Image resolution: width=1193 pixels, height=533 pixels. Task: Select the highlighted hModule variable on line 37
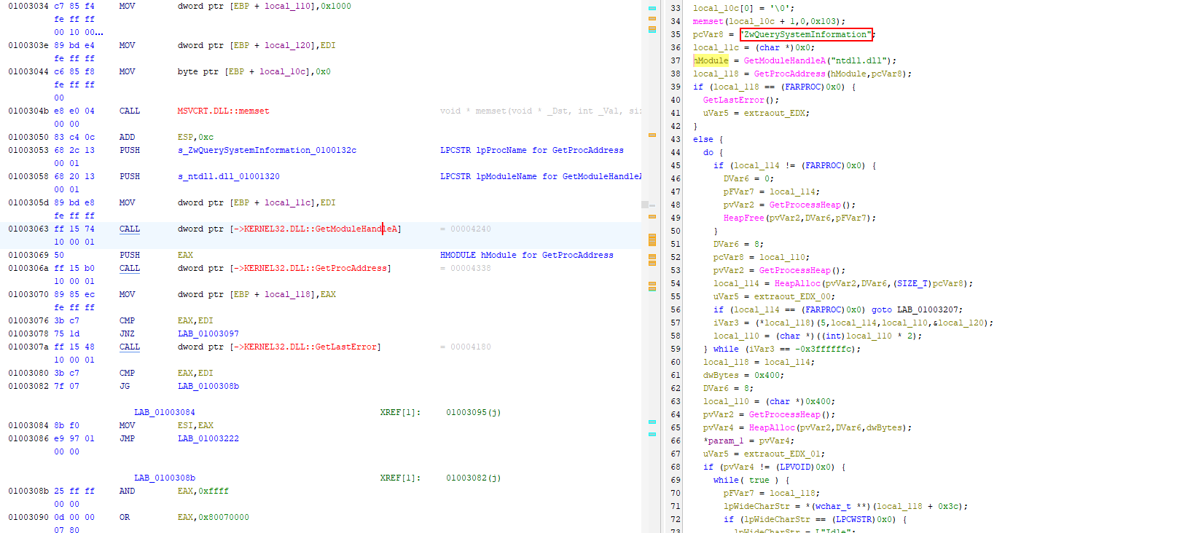(x=711, y=60)
